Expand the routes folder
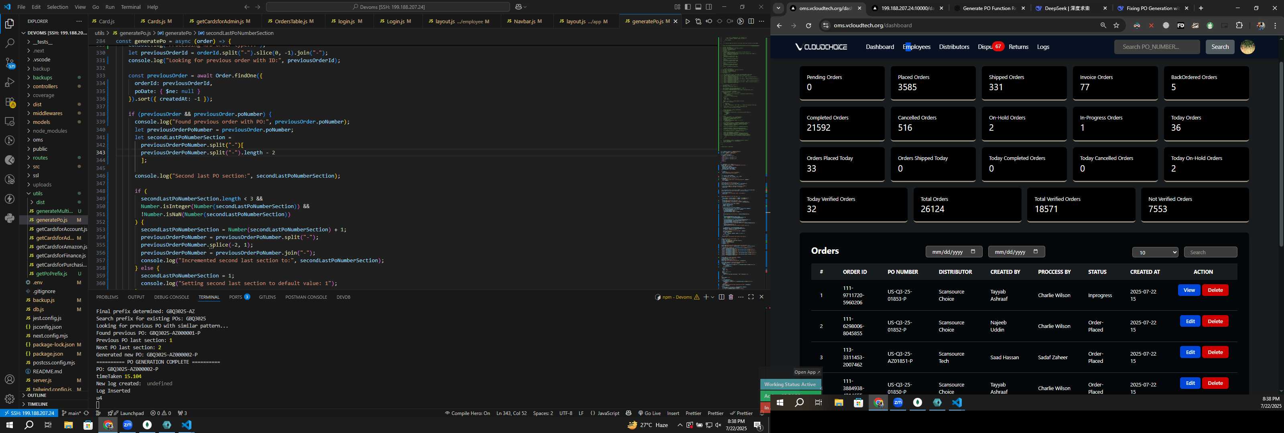1284x433 pixels. 40,158
